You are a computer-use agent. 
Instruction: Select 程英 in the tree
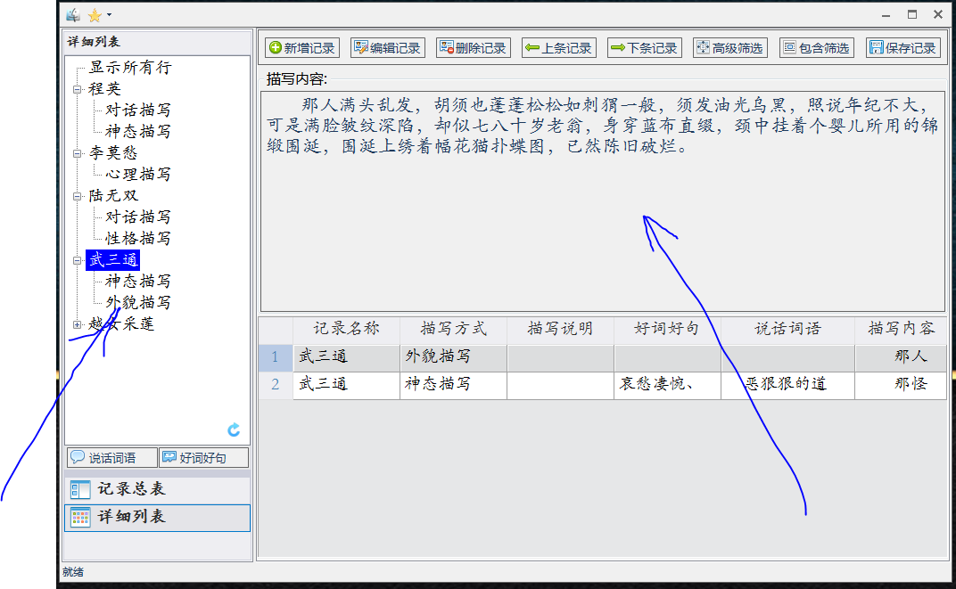(x=104, y=89)
